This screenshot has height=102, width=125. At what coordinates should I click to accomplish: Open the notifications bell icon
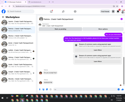pos(118,11)
